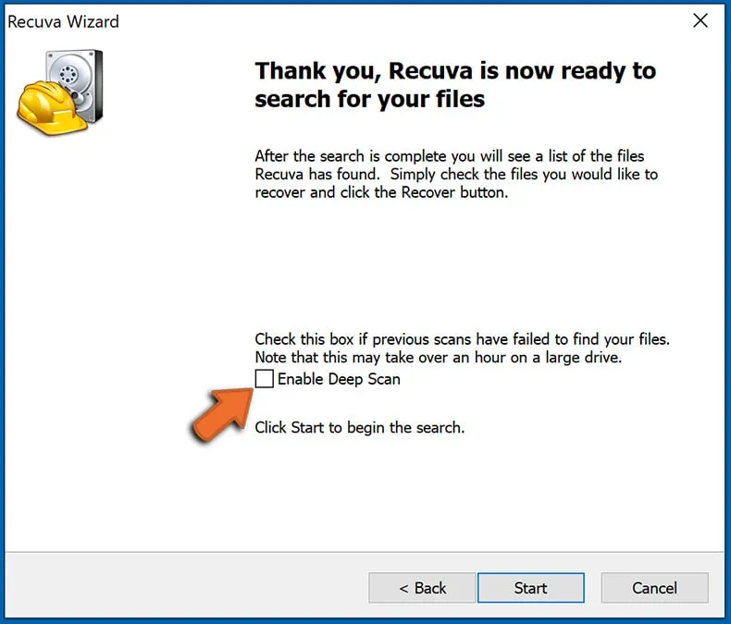This screenshot has width=731, height=624.
Task: Click the "Recuva has found" instruction line
Action: [x=455, y=175]
